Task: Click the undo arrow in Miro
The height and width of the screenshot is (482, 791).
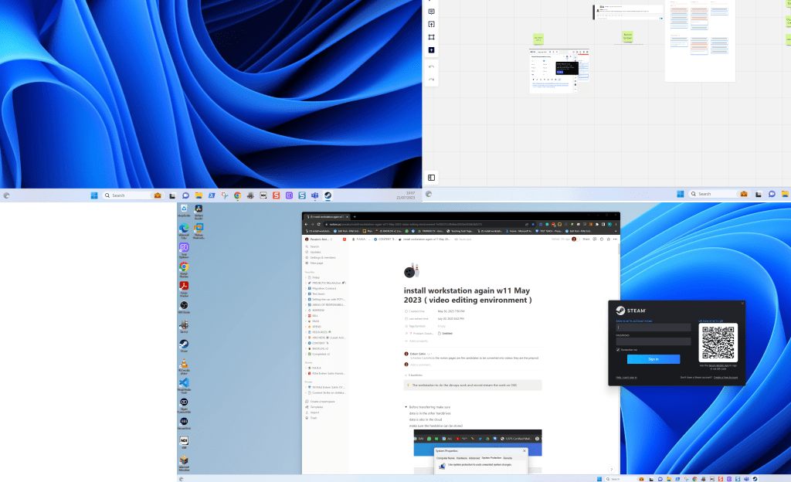Action: coord(431,66)
